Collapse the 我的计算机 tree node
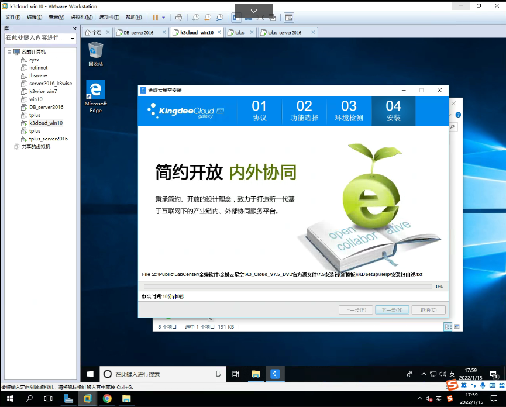The image size is (506, 407). point(9,52)
